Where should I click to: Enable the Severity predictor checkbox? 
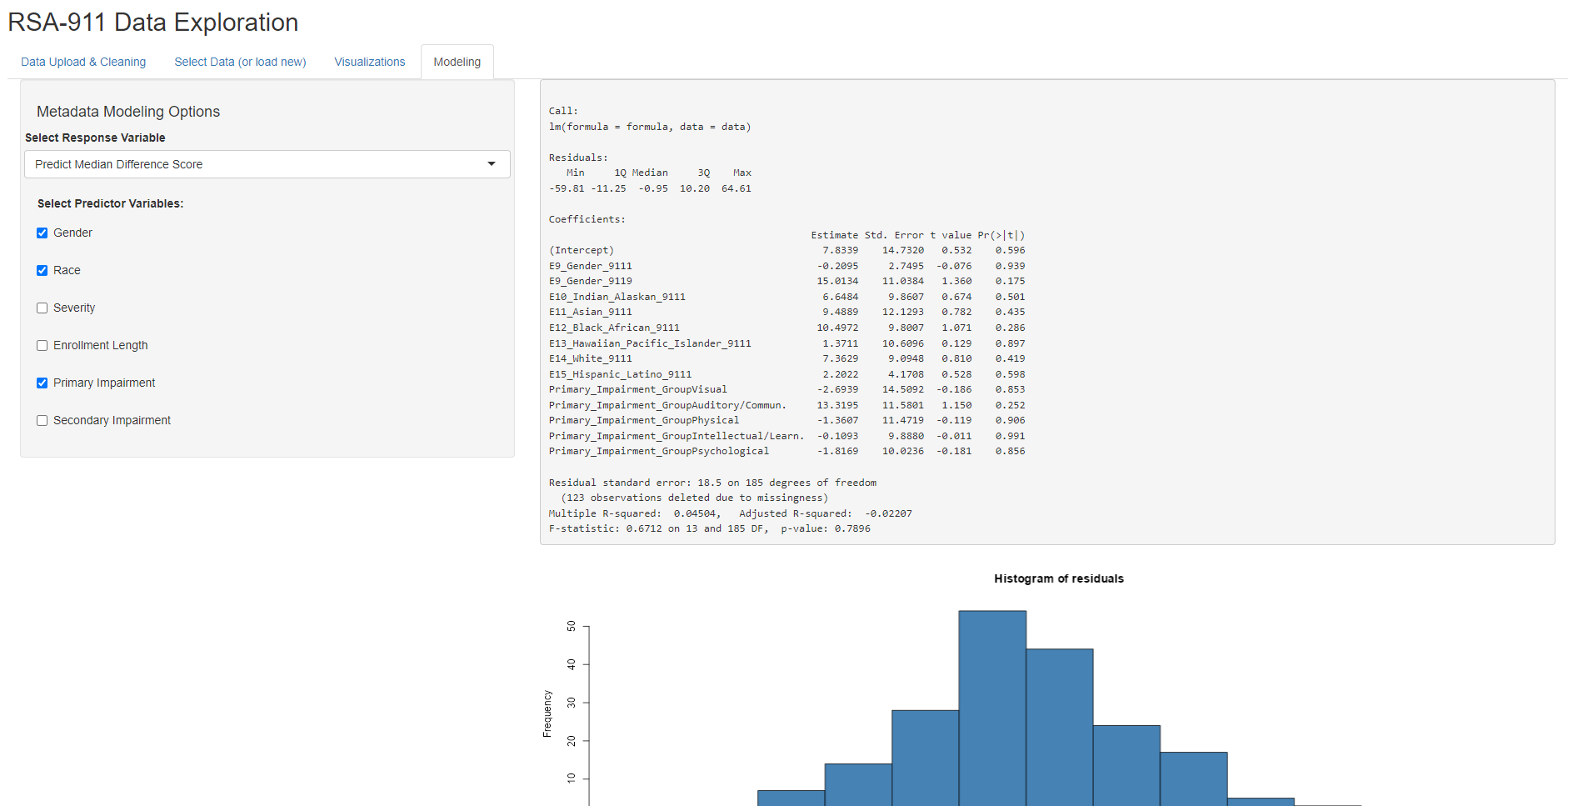pyautogui.click(x=42, y=308)
